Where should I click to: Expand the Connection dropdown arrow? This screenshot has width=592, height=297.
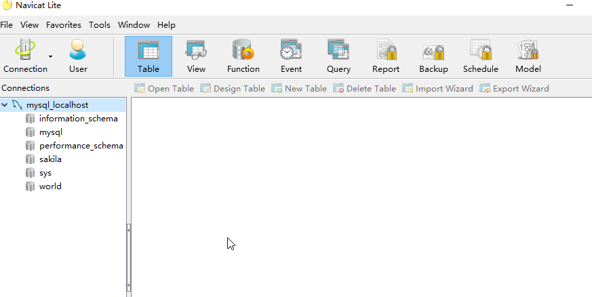(50, 56)
